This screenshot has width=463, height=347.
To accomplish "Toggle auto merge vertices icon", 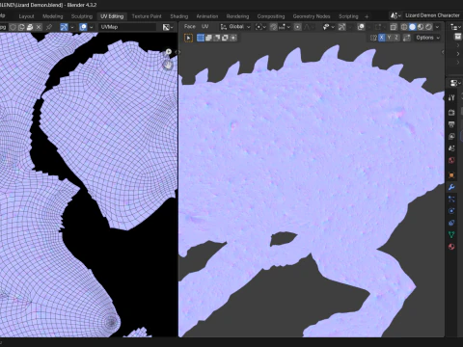I will tap(407, 38).
